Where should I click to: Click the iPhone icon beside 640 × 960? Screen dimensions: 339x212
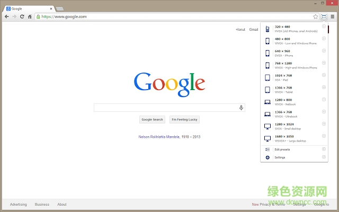(267, 53)
